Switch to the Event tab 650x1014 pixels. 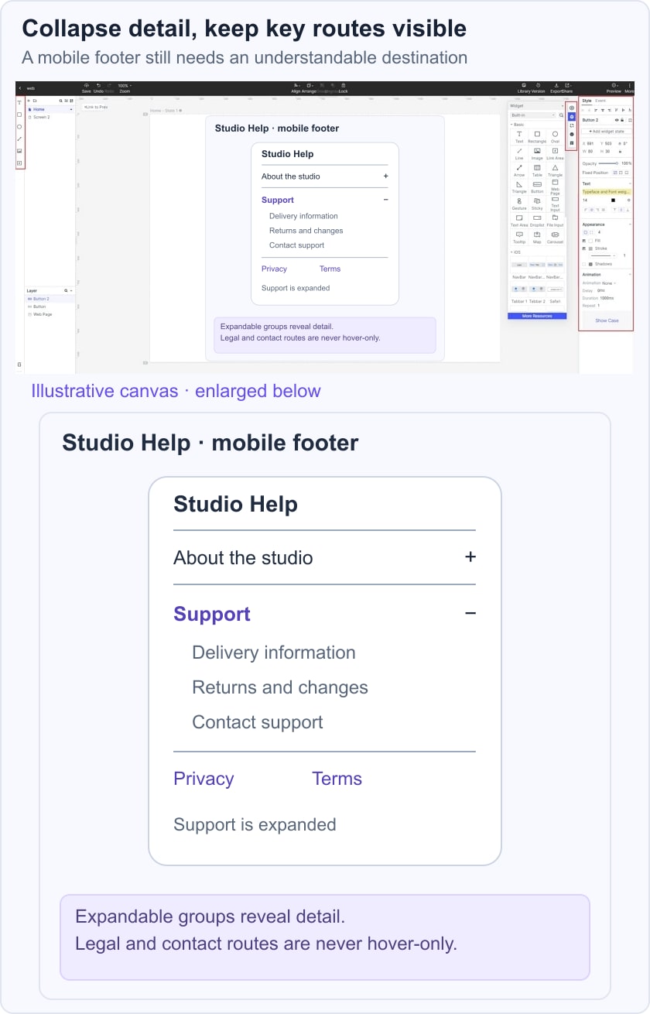click(600, 101)
